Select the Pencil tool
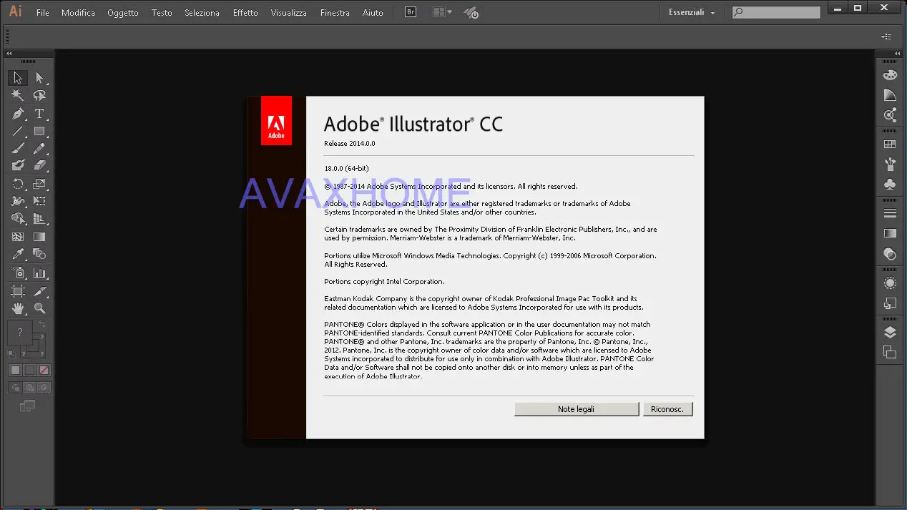 (x=39, y=148)
